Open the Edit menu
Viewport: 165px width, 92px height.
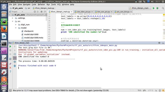pyautogui.click(x=15, y=5)
